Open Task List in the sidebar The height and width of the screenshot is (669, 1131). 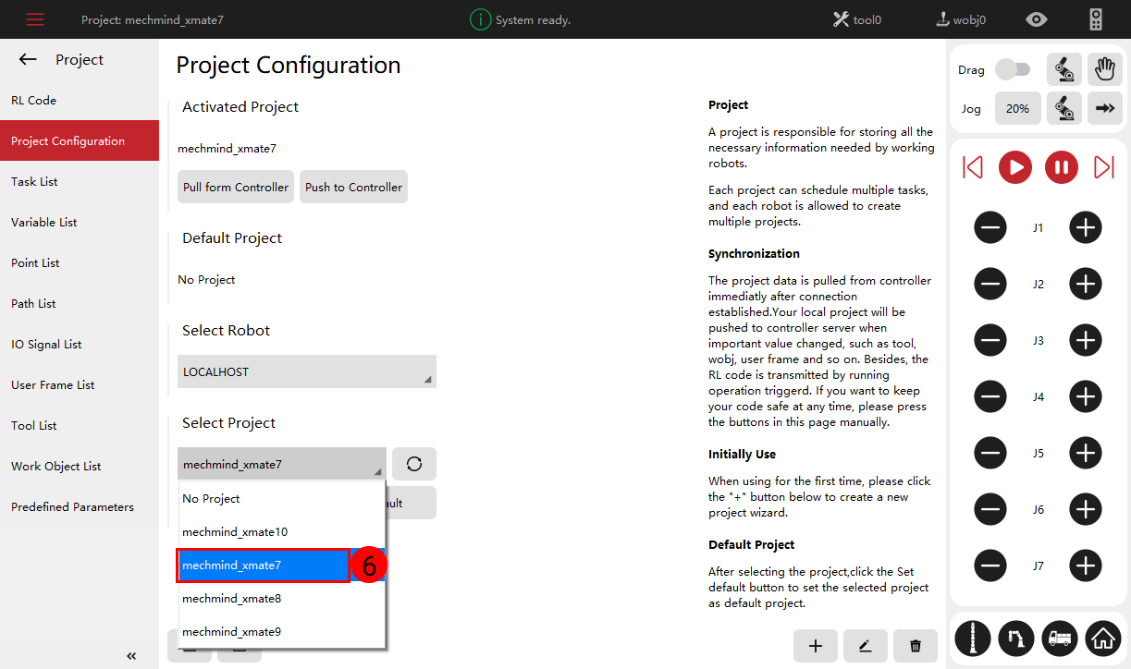pos(34,182)
